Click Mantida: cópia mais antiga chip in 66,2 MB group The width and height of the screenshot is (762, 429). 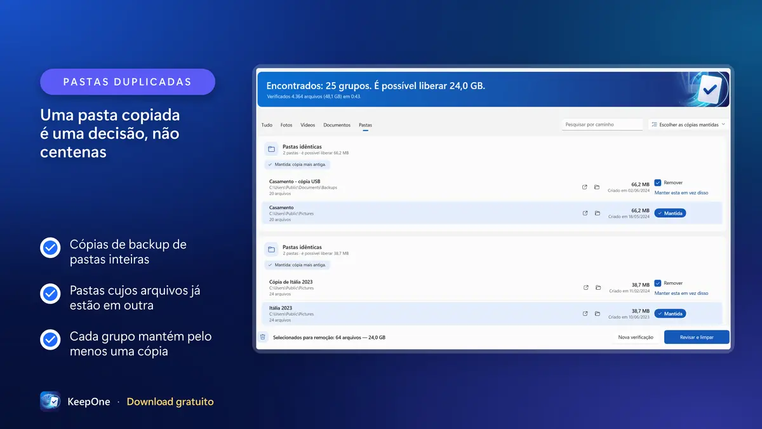click(297, 165)
